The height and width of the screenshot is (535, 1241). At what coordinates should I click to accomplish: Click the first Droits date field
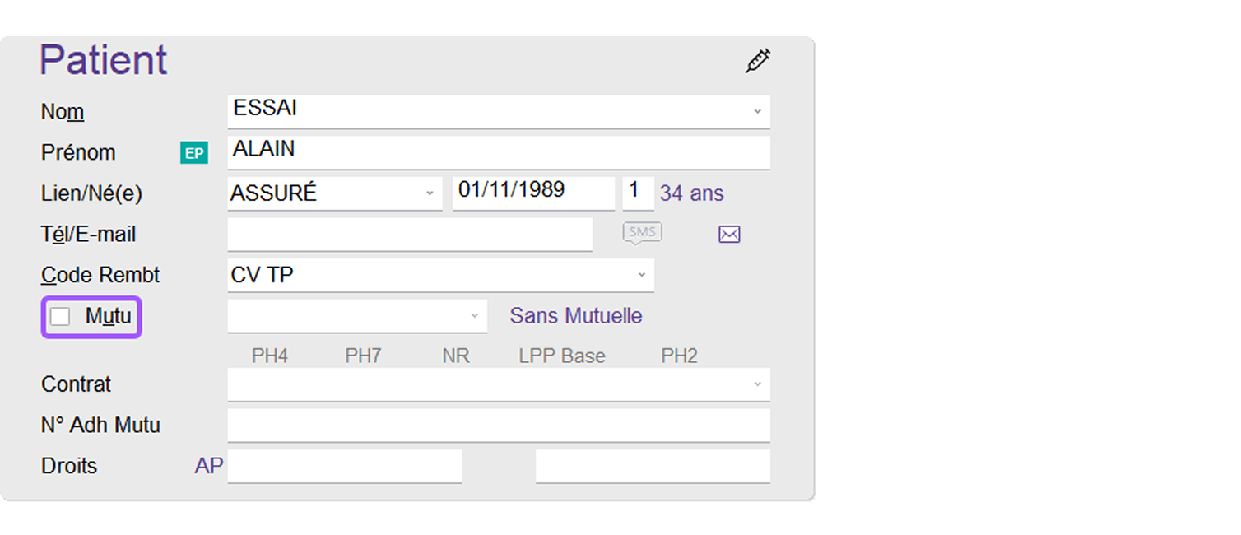(x=344, y=466)
